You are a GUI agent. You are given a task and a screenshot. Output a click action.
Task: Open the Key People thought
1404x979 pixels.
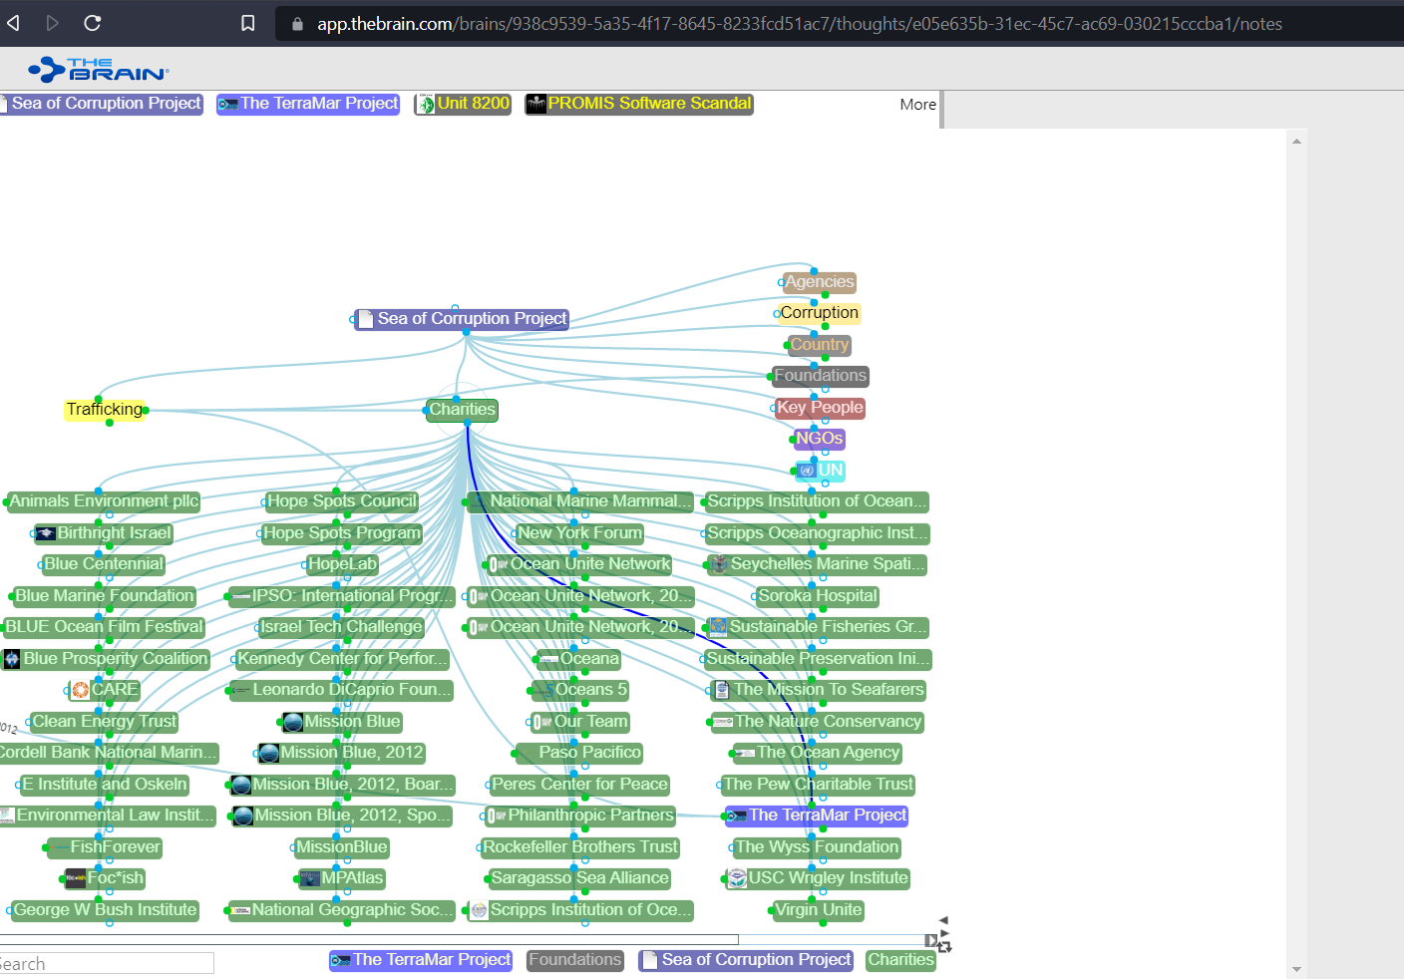[820, 408]
